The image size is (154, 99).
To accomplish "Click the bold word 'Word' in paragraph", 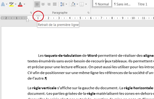I will pyautogui.click(x=92, y=56).
